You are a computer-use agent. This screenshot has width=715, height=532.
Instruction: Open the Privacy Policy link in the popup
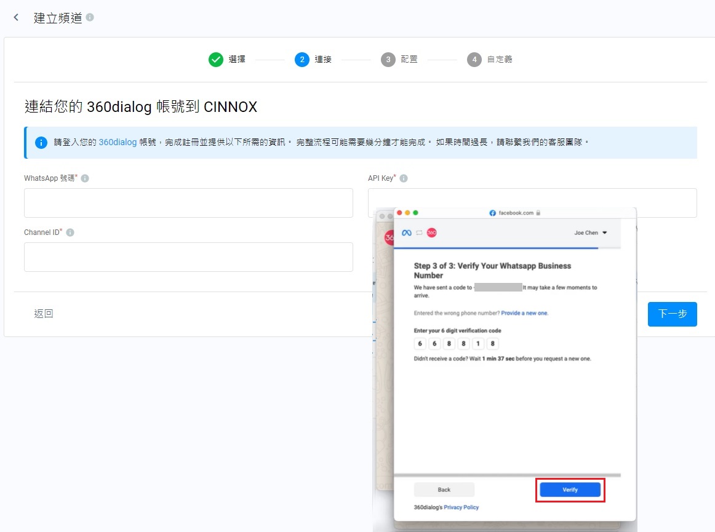[x=461, y=507]
